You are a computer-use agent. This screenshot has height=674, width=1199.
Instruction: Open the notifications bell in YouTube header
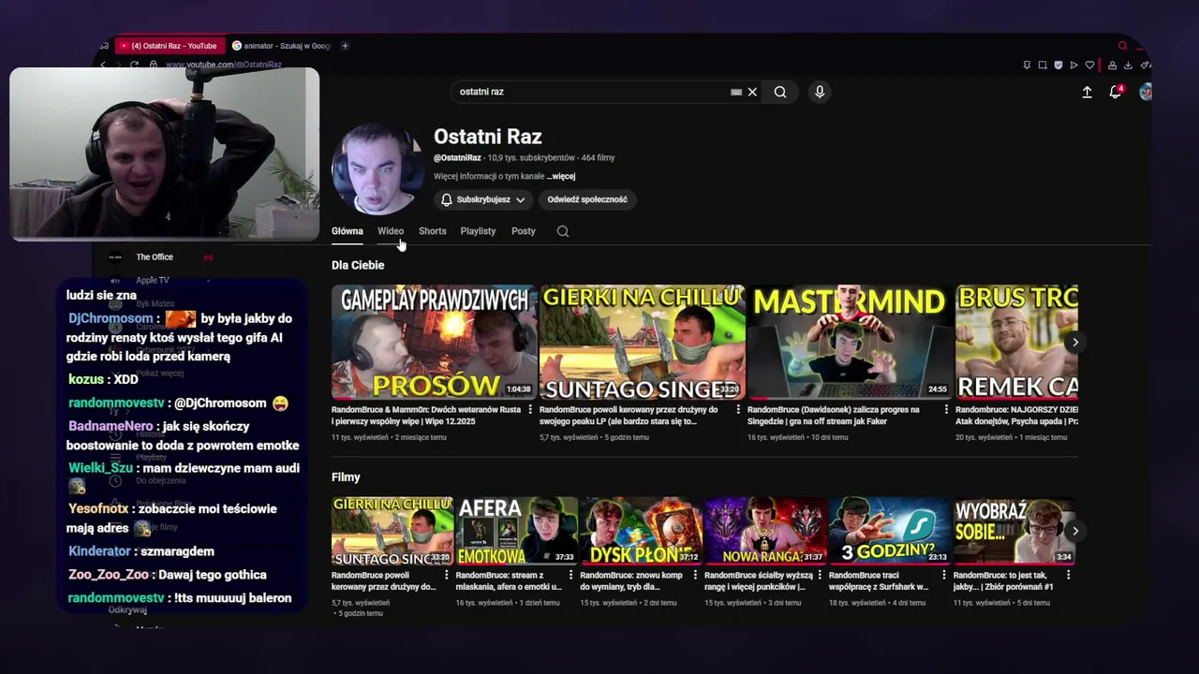coord(1115,92)
